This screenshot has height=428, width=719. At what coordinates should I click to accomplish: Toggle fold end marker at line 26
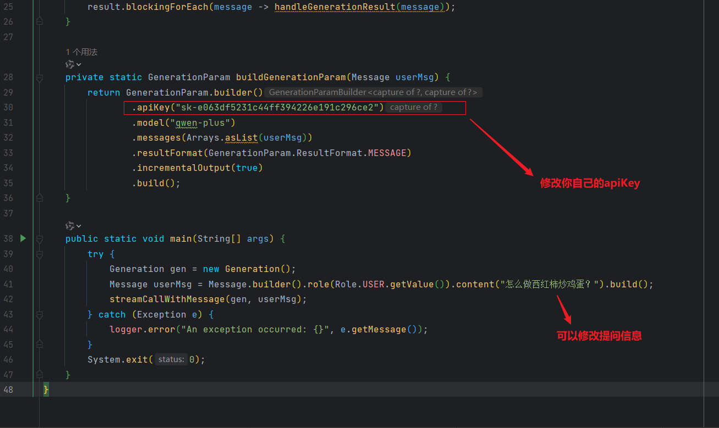coord(40,21)
